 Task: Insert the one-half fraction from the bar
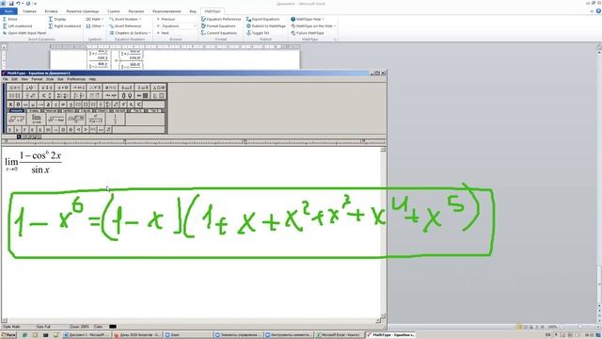115,119
